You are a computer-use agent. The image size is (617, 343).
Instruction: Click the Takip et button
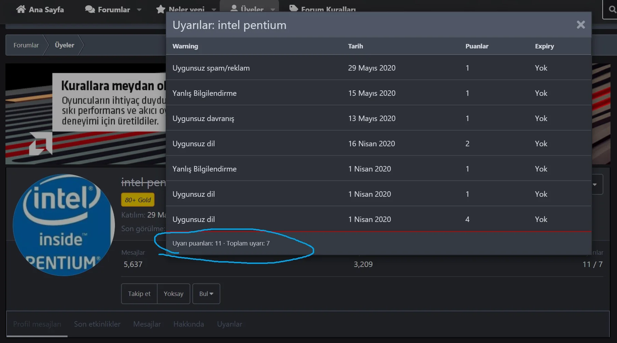[139, 294]
